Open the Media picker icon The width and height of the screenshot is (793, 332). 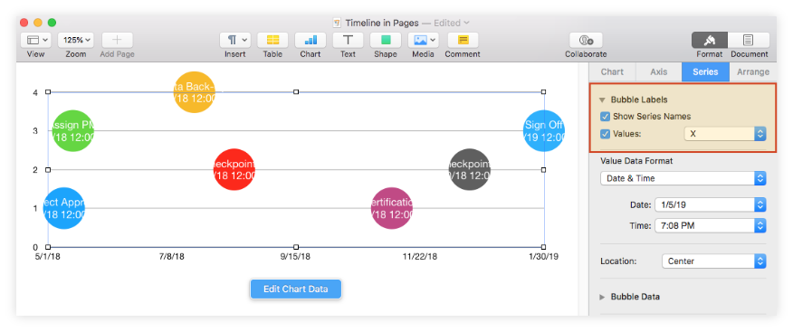(x=424, y=40)
